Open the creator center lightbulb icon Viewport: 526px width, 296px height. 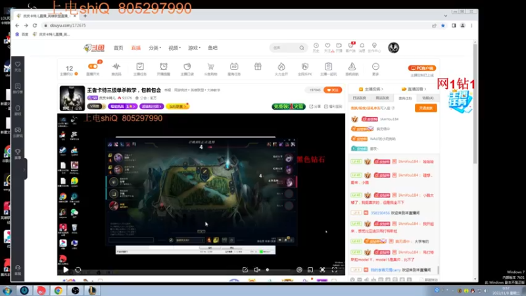pos(374,47)
